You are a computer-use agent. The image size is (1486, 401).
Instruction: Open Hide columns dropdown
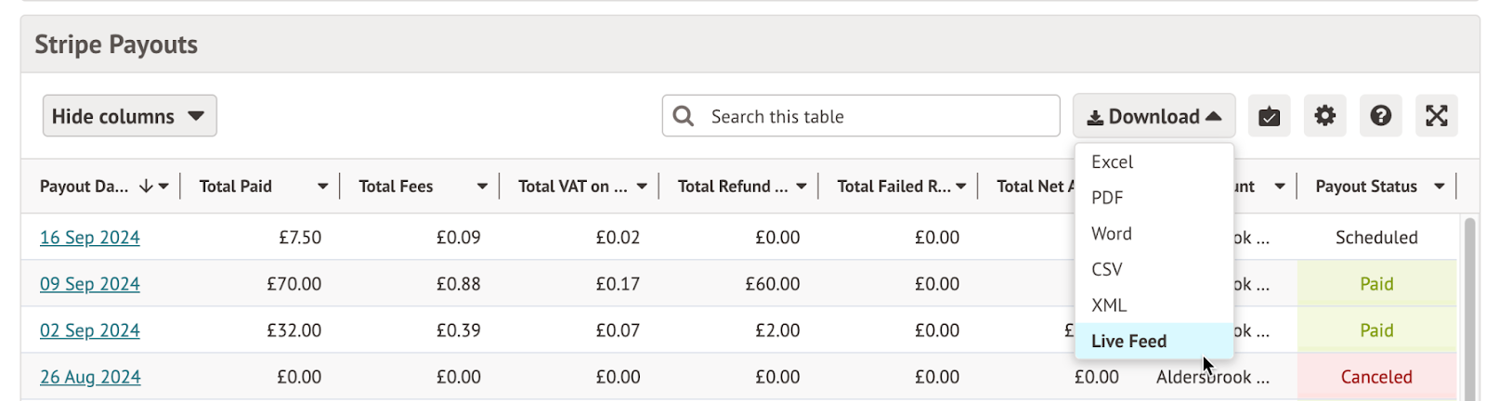tap(129, 116)
